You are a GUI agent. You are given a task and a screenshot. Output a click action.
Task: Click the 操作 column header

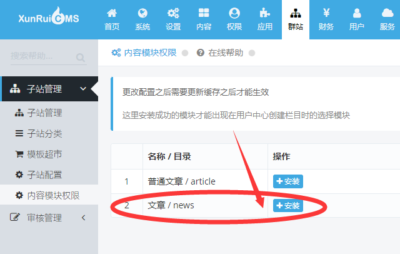coord(281,156)
